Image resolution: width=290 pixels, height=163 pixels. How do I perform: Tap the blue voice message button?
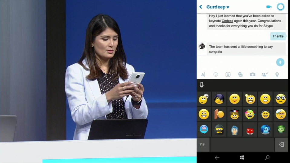(280, 62)
